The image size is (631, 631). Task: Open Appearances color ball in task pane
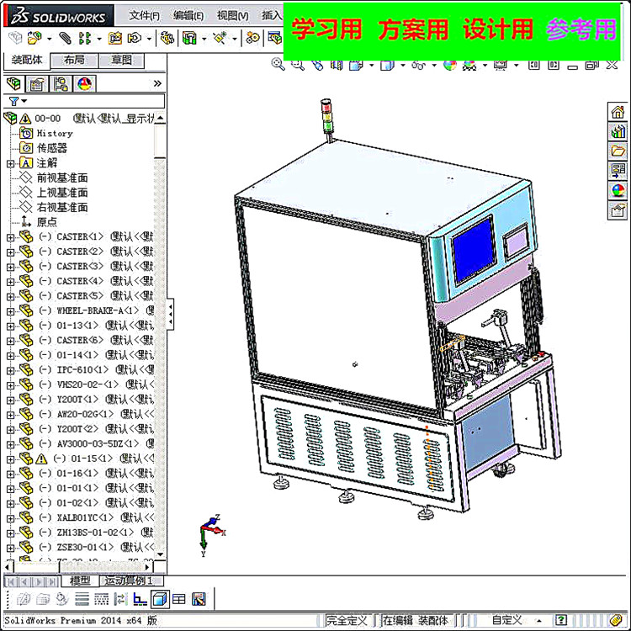[x=618, y=190]
